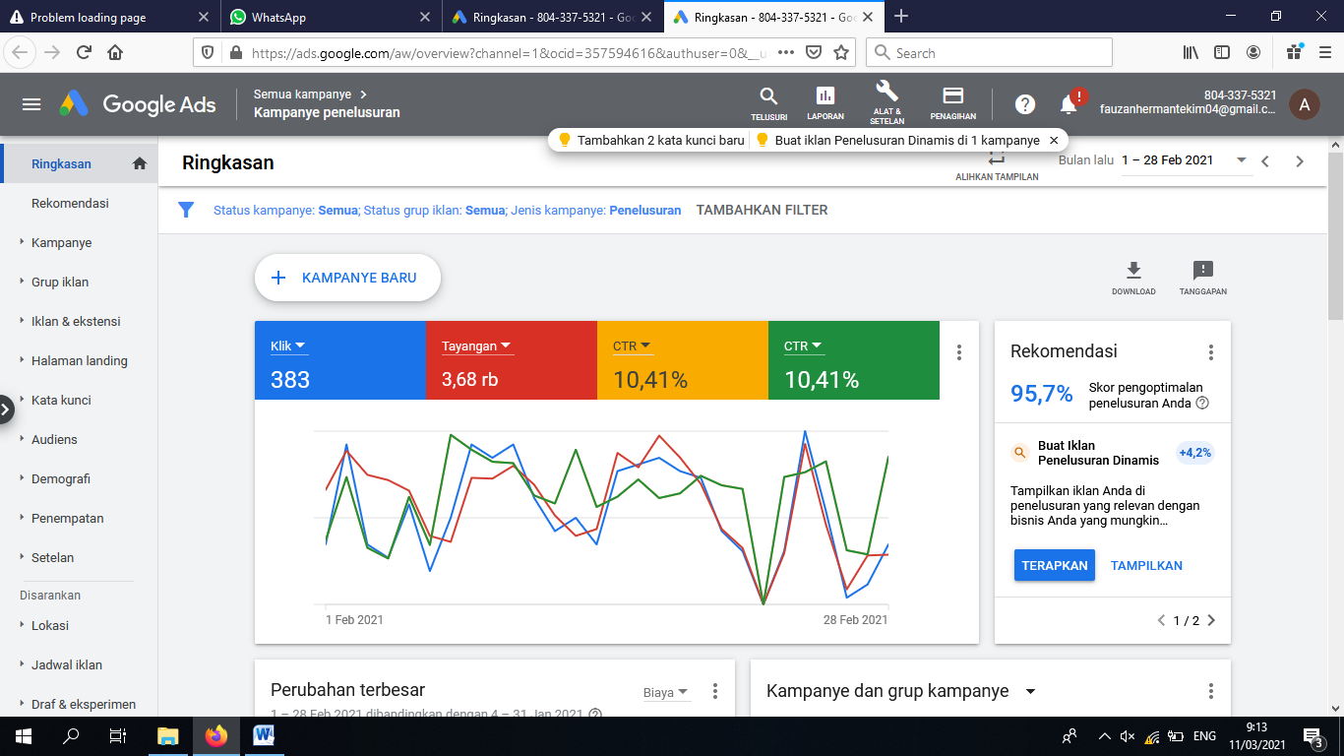Open Setelan sidebar item
This screenshot has width=1344, height=756.
79,557
